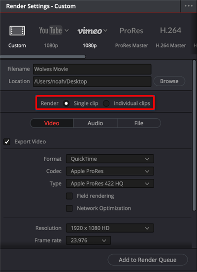Click the Browse button
The width and height of the screenshot is (197, 272).
[x=169, y=81]
